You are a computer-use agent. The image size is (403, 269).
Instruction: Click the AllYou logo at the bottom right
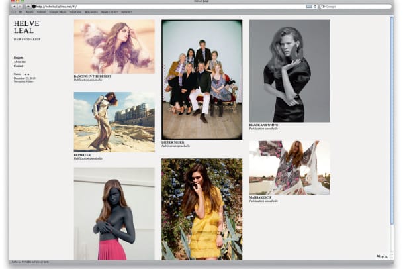coord(382,256)
